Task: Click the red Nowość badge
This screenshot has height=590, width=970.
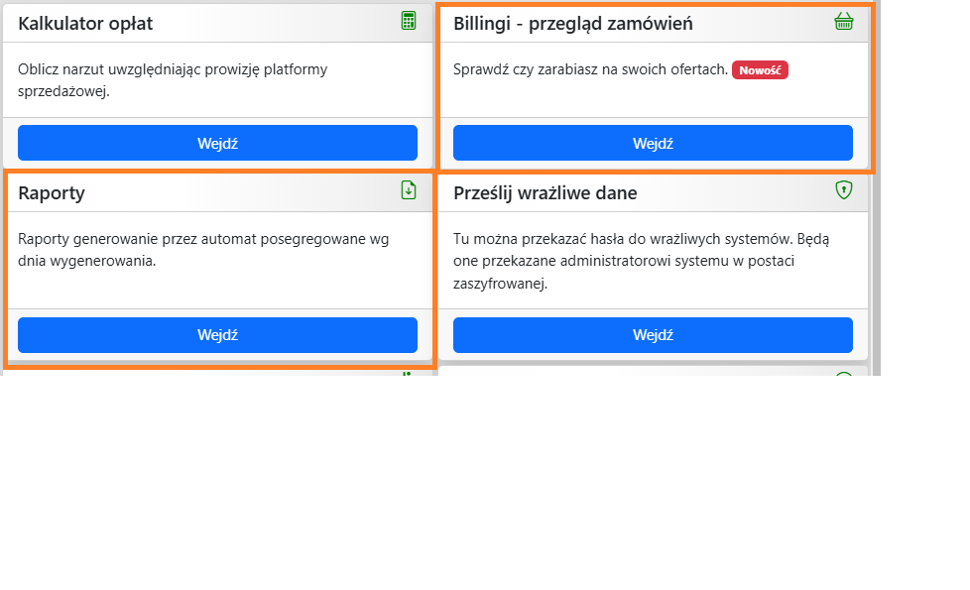Action: (760, 69)
